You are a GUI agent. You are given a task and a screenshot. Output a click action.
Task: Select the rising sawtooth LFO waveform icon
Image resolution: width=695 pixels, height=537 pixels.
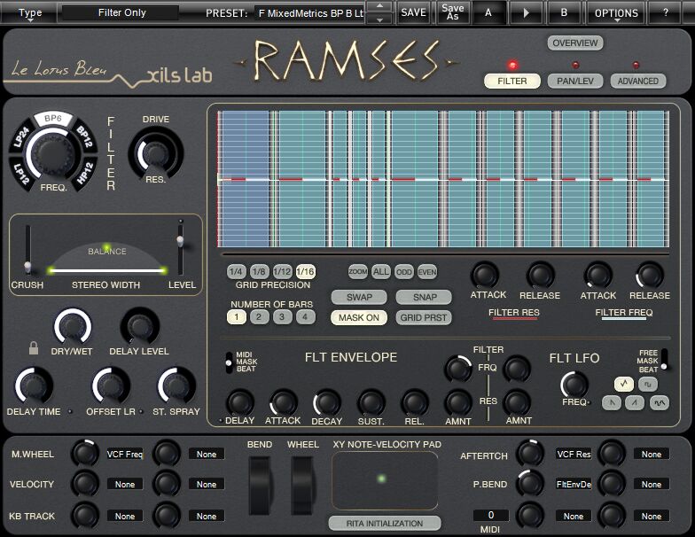coord(635,402)
